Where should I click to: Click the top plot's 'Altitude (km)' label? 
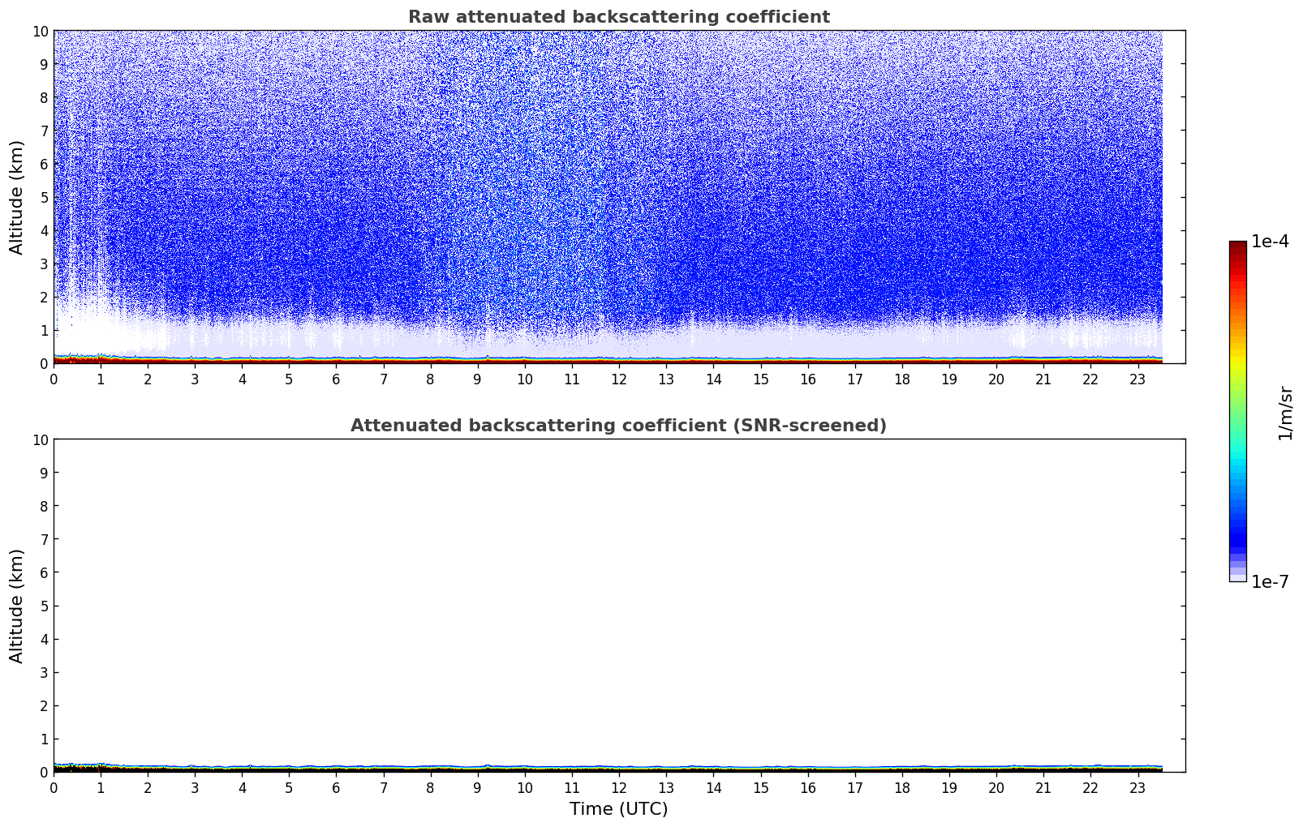tap(17, 197)
